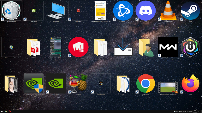
Task: Click the Opera browser taskbar icon
Action: click(x=10, y=111)
